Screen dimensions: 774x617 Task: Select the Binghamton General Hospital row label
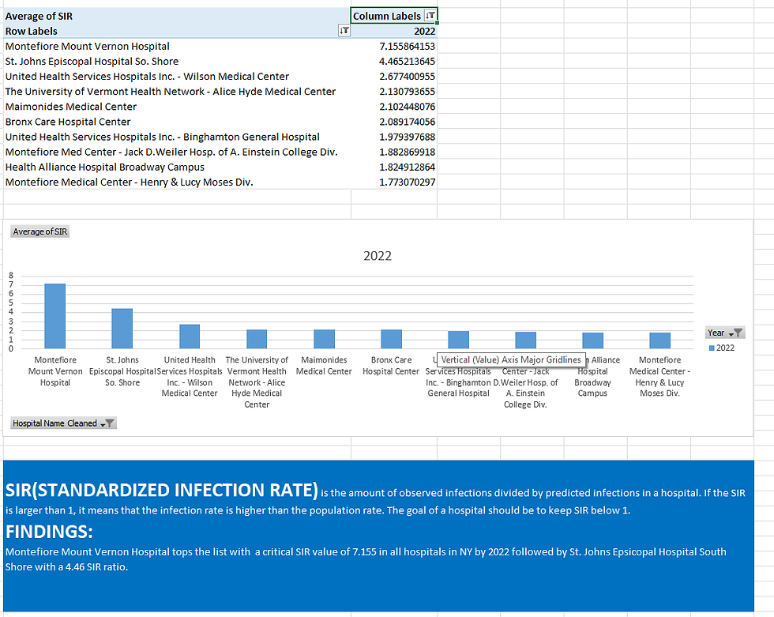[x=177, y=137]
